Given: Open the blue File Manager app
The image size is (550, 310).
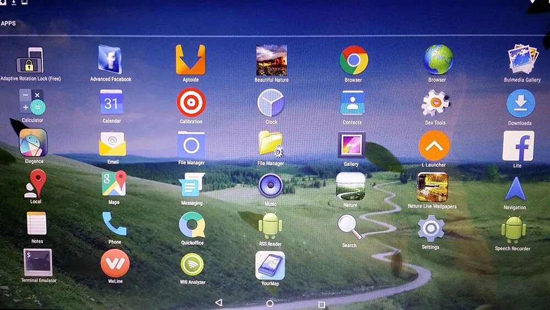Looking at the screenshot, I should pyautogui.click(x=191, y=145).
